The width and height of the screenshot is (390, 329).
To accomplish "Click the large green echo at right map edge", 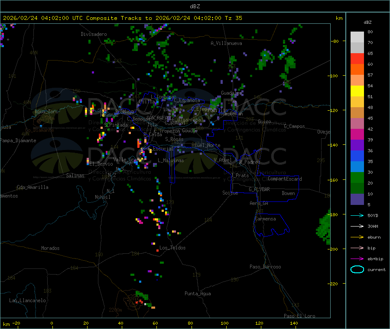I will click(x=324, y=227).
